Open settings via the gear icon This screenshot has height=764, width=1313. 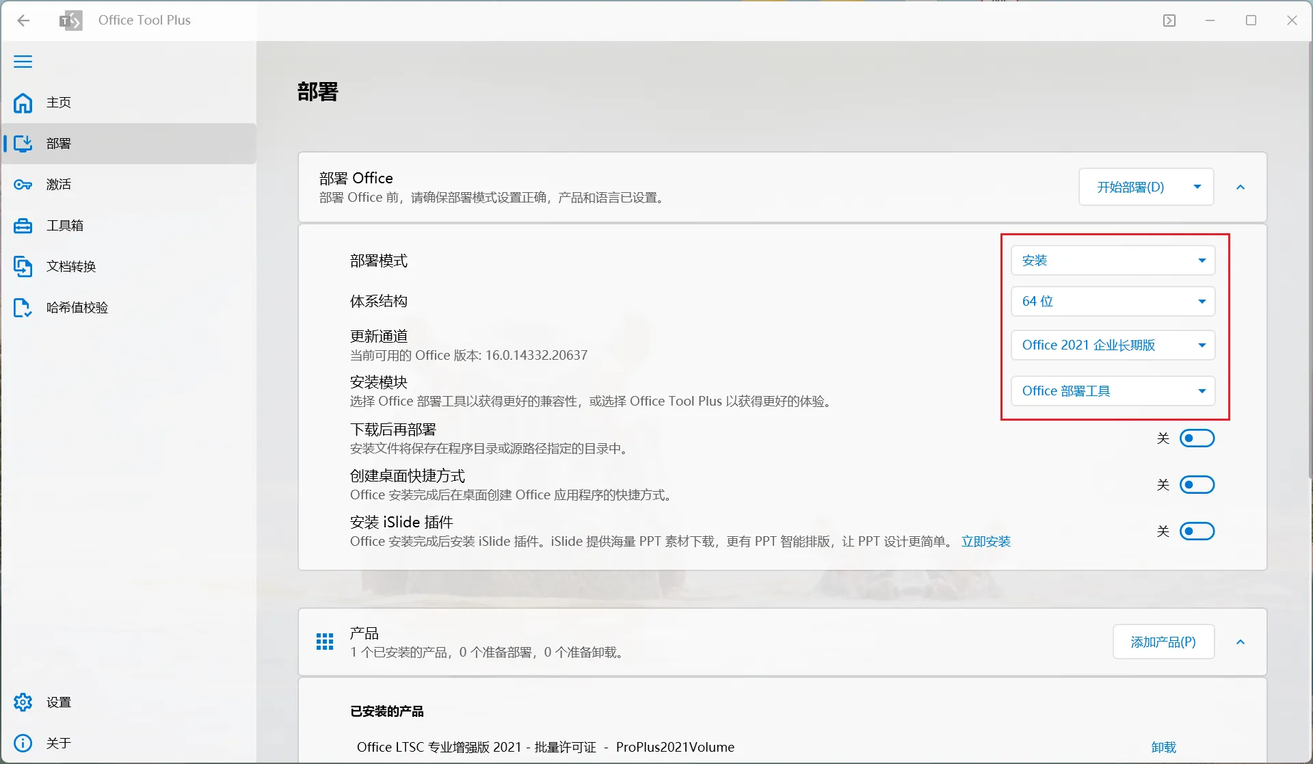(23, 702)
